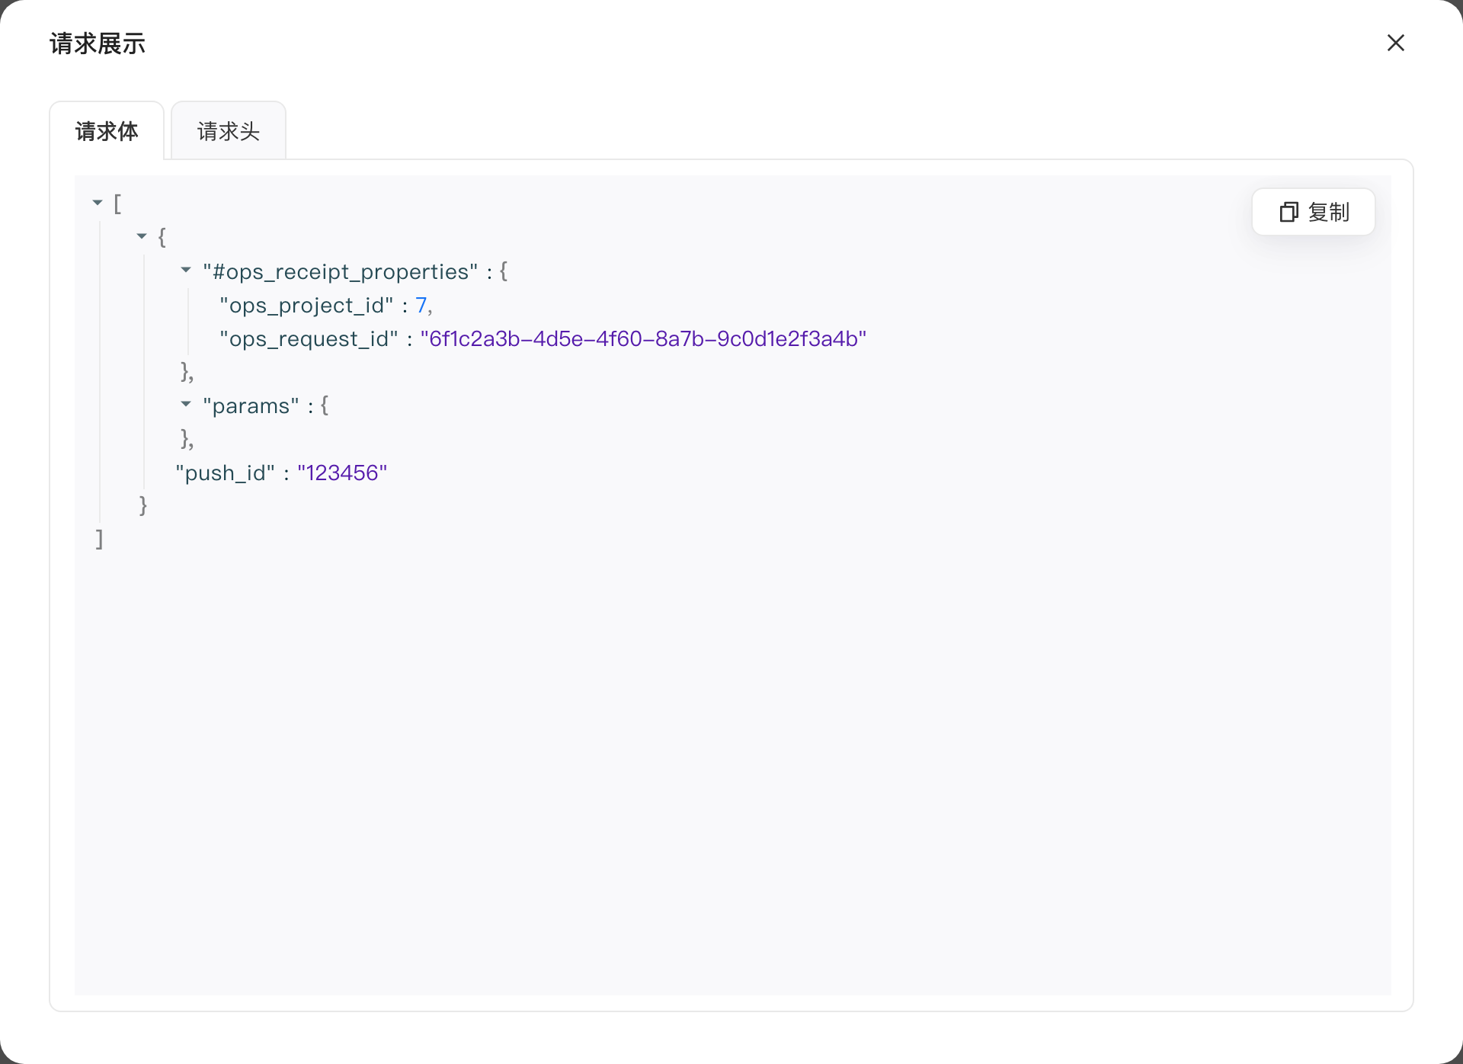Image resolution: width=1463 pixels, height=1064 pixels.
Task: Collapse the root array bracket arrow
Action: pos(98,203)
